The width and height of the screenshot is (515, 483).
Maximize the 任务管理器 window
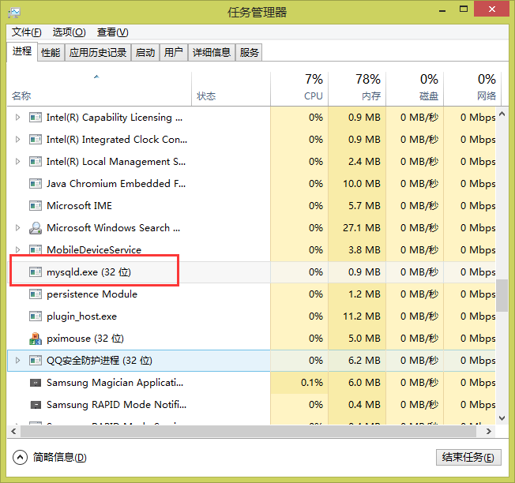point(464,9)
